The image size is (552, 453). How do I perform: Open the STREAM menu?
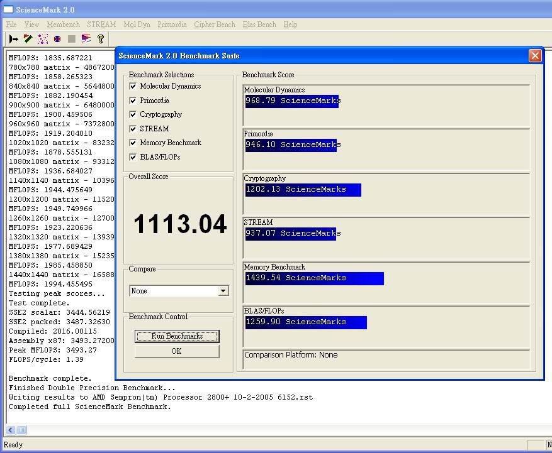point(101,25)
